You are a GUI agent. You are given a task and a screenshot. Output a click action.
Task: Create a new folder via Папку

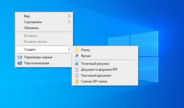[x=105, y=50]
